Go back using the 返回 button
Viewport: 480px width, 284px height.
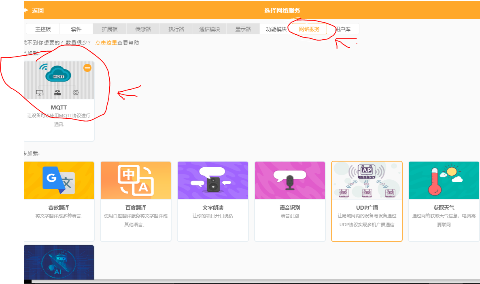click(x=34, y=11)
